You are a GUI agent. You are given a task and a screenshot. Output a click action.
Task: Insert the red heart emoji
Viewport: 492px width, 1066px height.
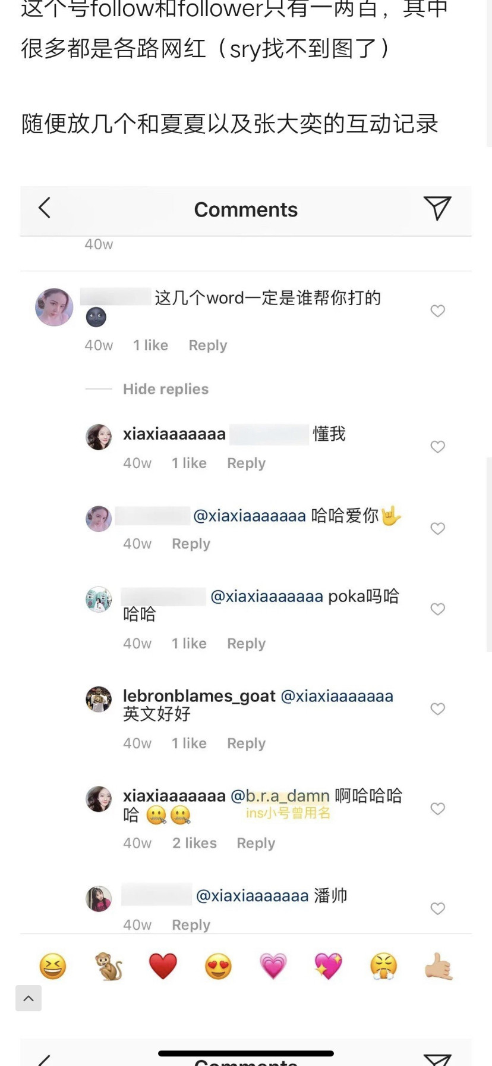pyautogui.click(x=163, y=966)
